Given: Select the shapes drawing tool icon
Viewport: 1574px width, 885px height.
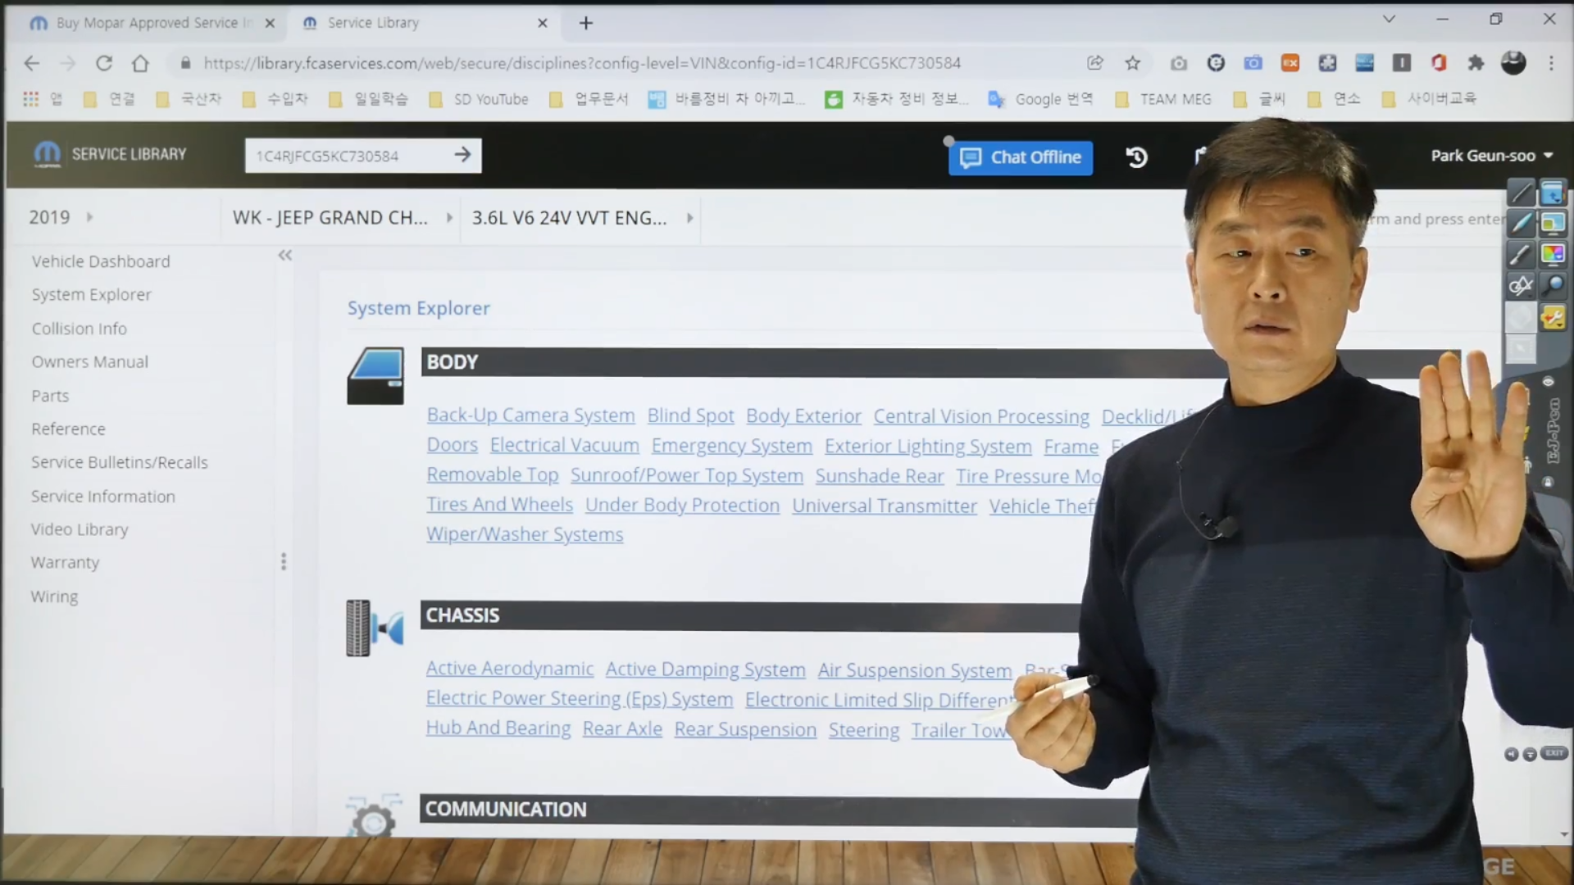Looking at the screenshot, I should [x=1521, y=285].
